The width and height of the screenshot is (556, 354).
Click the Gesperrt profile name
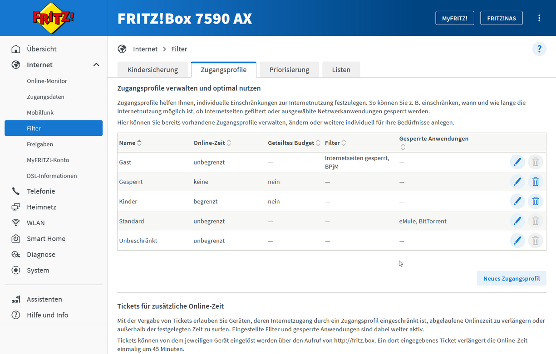pyautogui.click(x=131, y=182)
